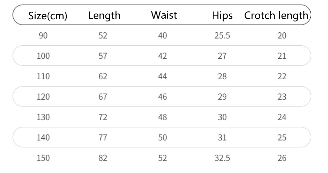This screenshot has height=173, width=328.
Task: Click the Length column header
Action: tap(104, 15)
